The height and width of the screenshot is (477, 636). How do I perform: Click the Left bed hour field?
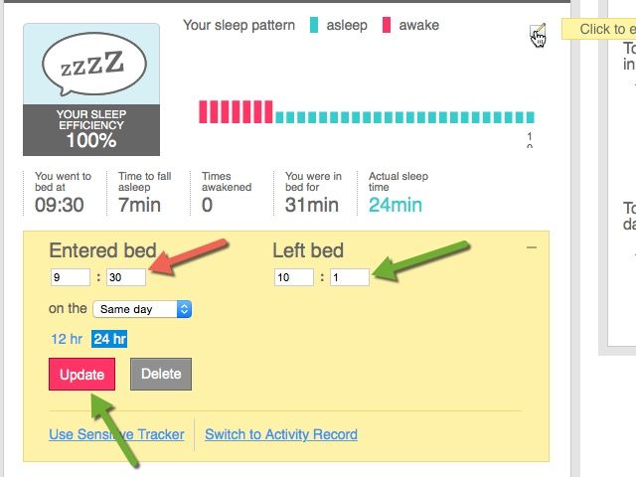click(294, 277)
